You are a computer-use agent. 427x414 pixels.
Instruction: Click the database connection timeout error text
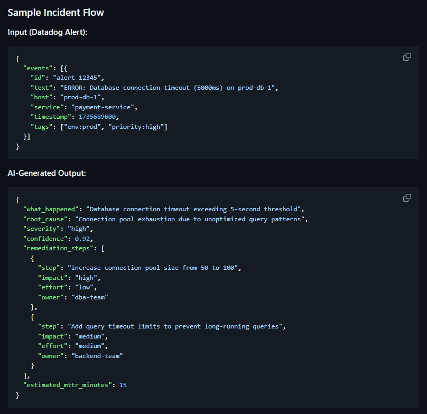(169, 87)
